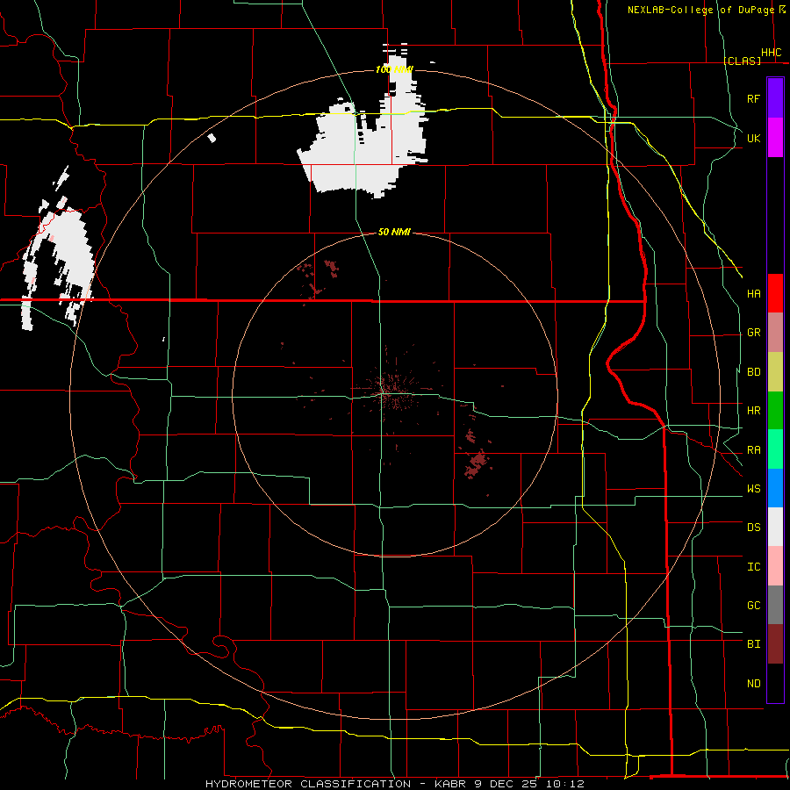
Task: Click the WS legend label
Action: [x=753, y=489]
